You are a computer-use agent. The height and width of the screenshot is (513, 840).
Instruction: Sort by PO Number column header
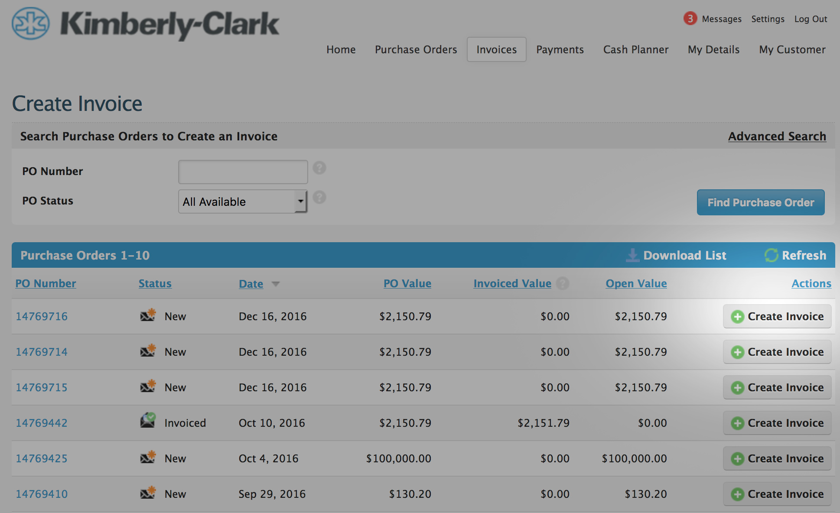46,284
